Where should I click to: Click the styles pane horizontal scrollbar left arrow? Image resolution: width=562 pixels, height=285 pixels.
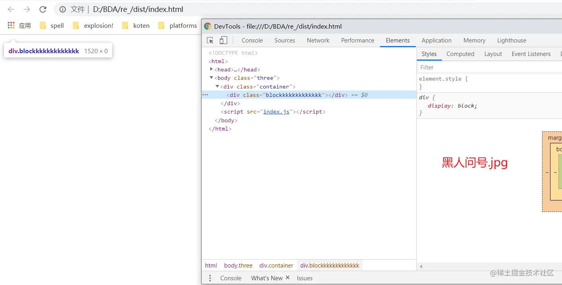(421, 266)
